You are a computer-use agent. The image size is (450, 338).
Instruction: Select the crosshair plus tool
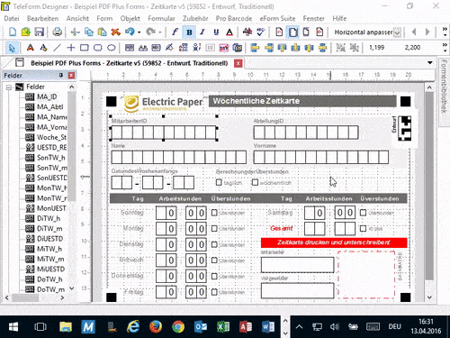[x=71, y=48]
